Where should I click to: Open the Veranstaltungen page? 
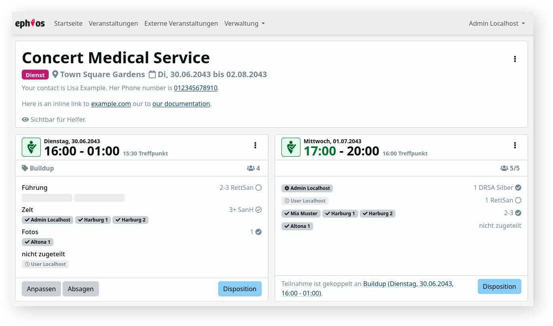(x=114, y=23)
